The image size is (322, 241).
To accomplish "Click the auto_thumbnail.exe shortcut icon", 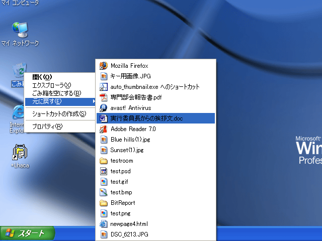I will (104, 87).
